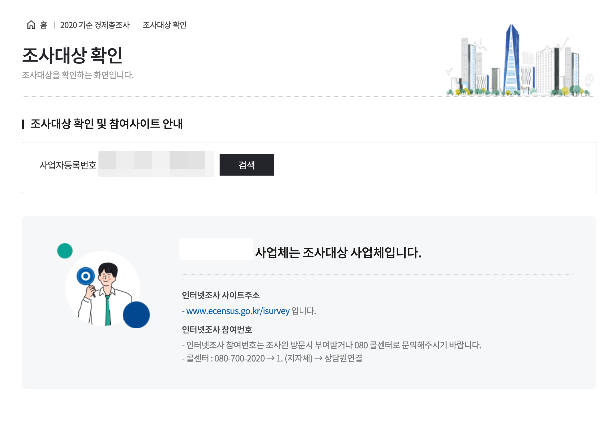The width and height of the screenshot is (605, 441).
Task: Click the 조사대상 확인 및 참여사이트 안내 heading
Action: pos(106,124)
